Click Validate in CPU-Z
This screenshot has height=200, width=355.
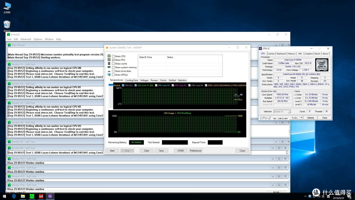click(310, 118)
